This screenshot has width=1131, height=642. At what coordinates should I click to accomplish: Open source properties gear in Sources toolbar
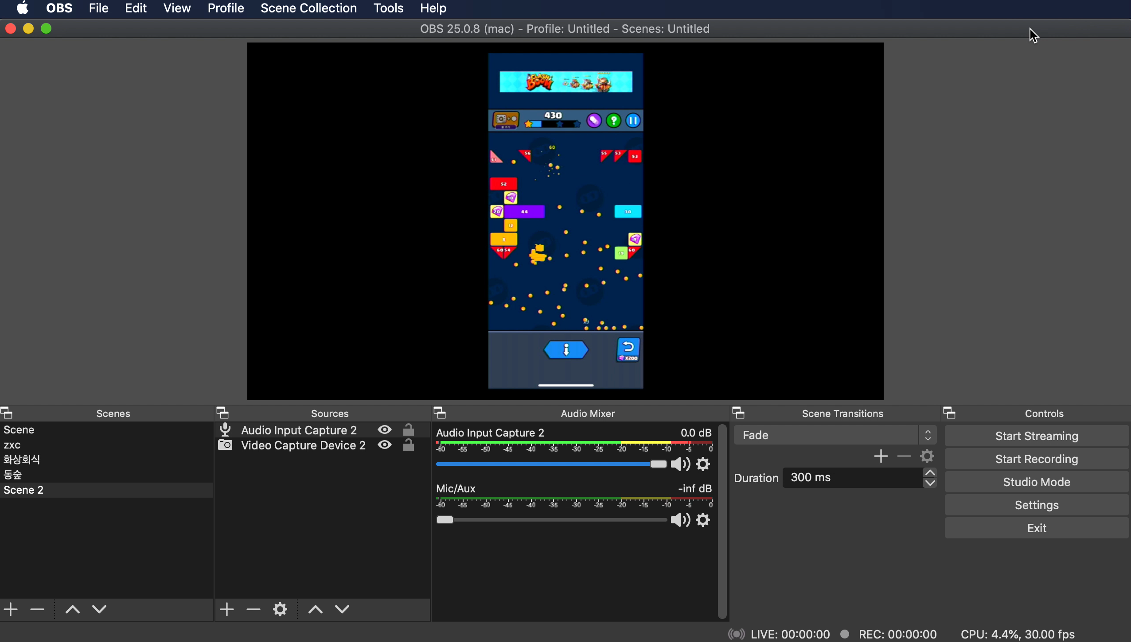(280, 610)
